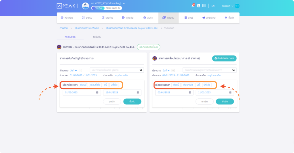Screen dimensions: 294x153
Task: Click the user avatar icon in header
Action: click(86, 6)
